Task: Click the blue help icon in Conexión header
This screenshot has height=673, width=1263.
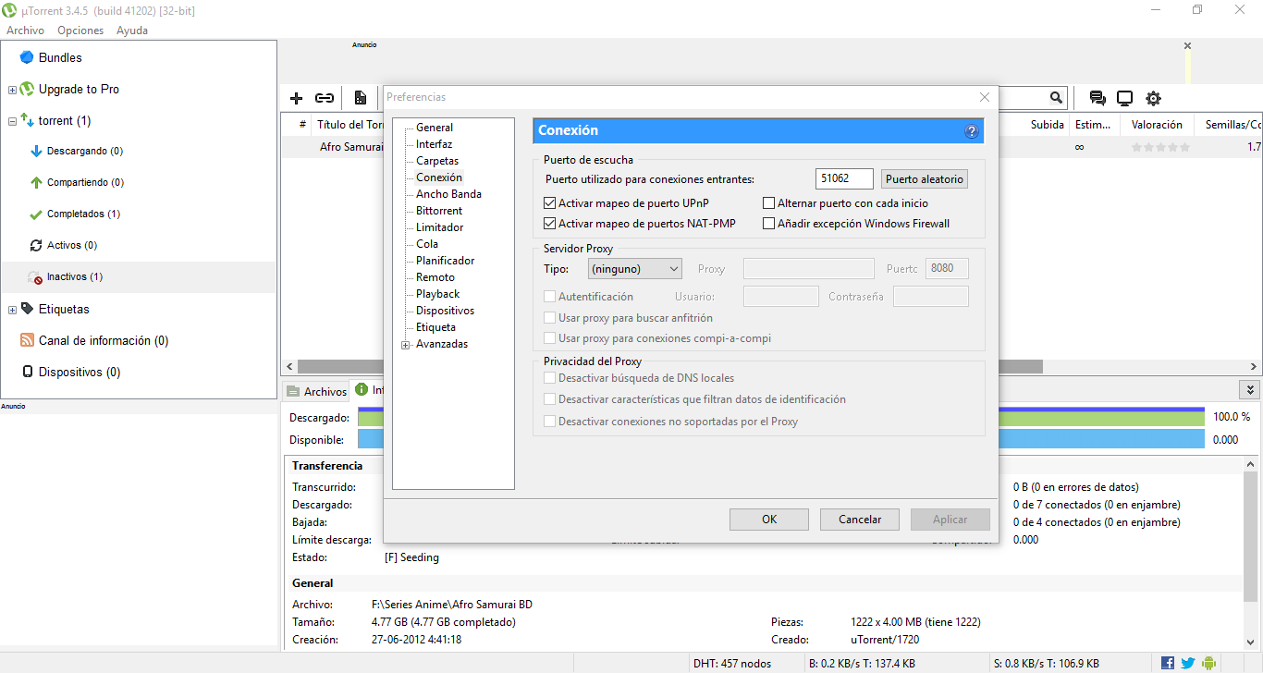Action: pos(971,131)
